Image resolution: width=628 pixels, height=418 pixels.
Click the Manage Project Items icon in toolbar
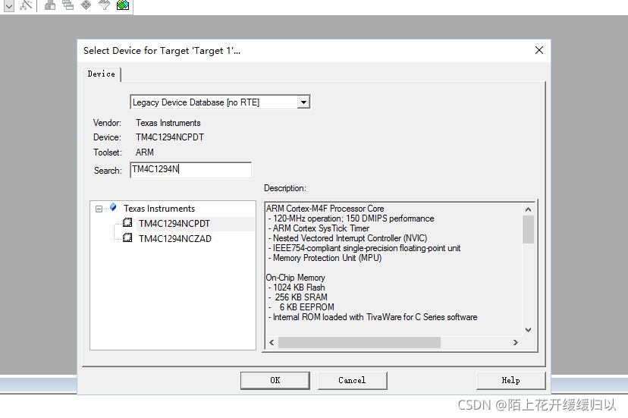point(50,5)
